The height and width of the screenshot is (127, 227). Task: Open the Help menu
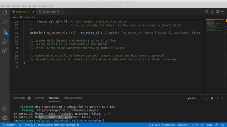[x=51, y=6]
